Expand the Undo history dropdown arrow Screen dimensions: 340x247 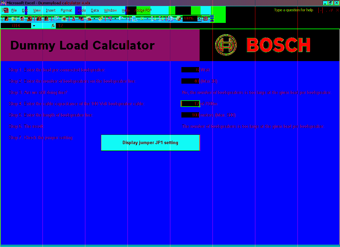click(115, 19)
